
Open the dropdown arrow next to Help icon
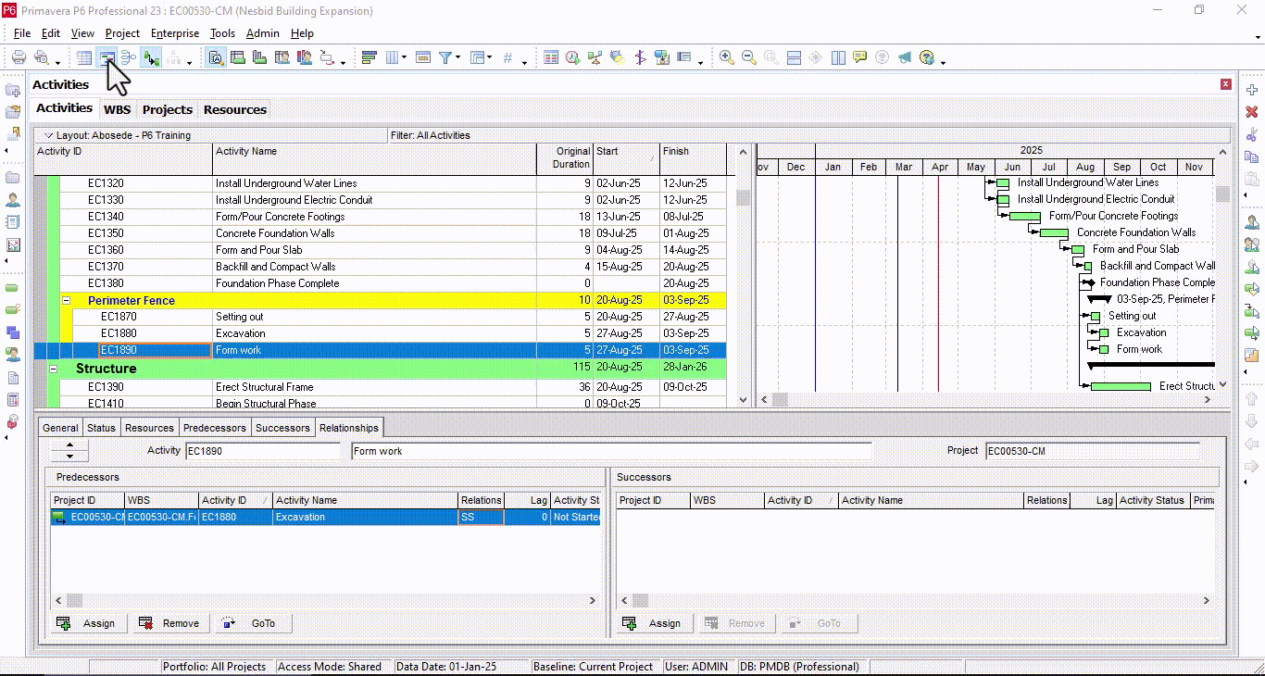pyautogui.click(x=943, y=62)
